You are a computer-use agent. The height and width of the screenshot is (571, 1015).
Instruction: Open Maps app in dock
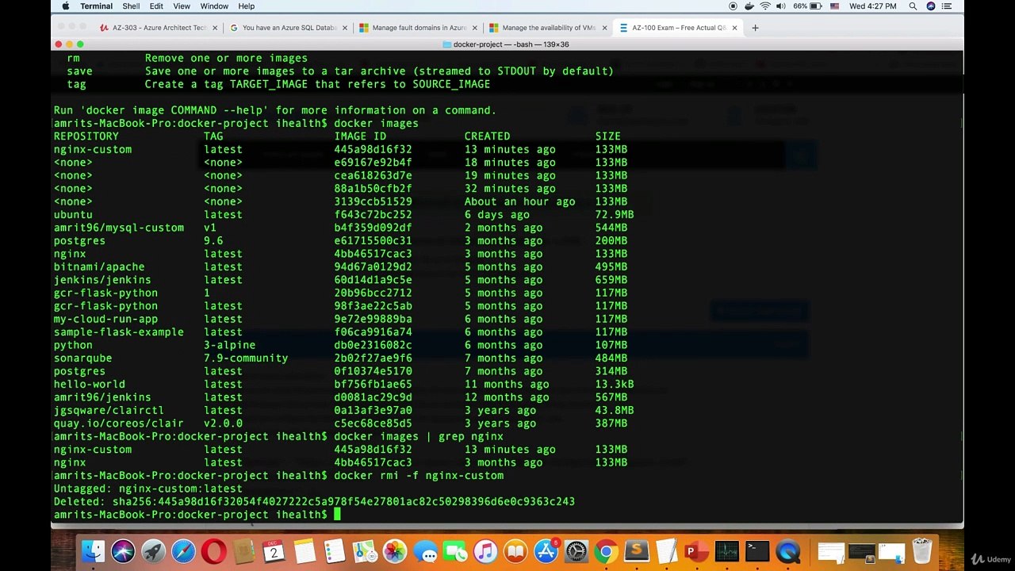click(365, 551)
